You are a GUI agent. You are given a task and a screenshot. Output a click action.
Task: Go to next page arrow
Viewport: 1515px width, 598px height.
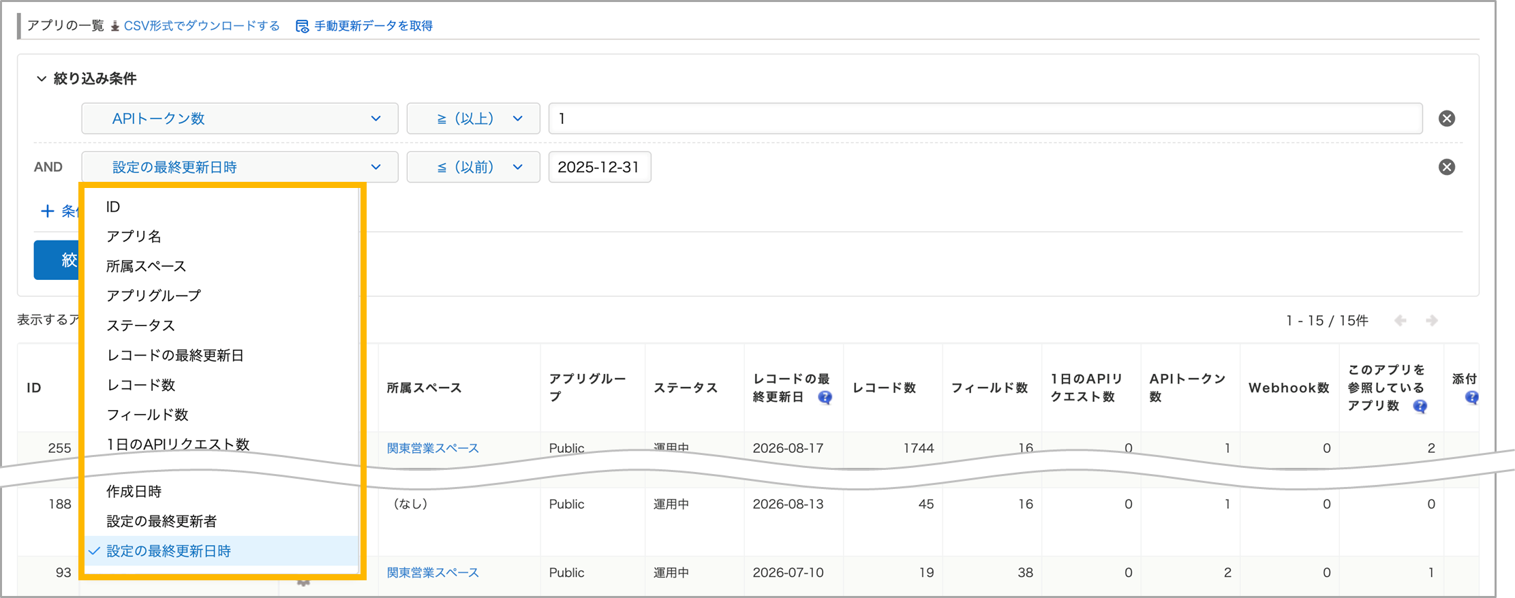[x=1432, y=320]
